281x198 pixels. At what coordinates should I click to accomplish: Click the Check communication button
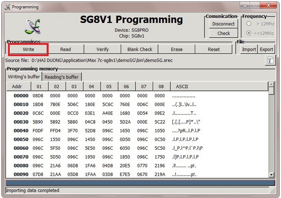(223, 33)
